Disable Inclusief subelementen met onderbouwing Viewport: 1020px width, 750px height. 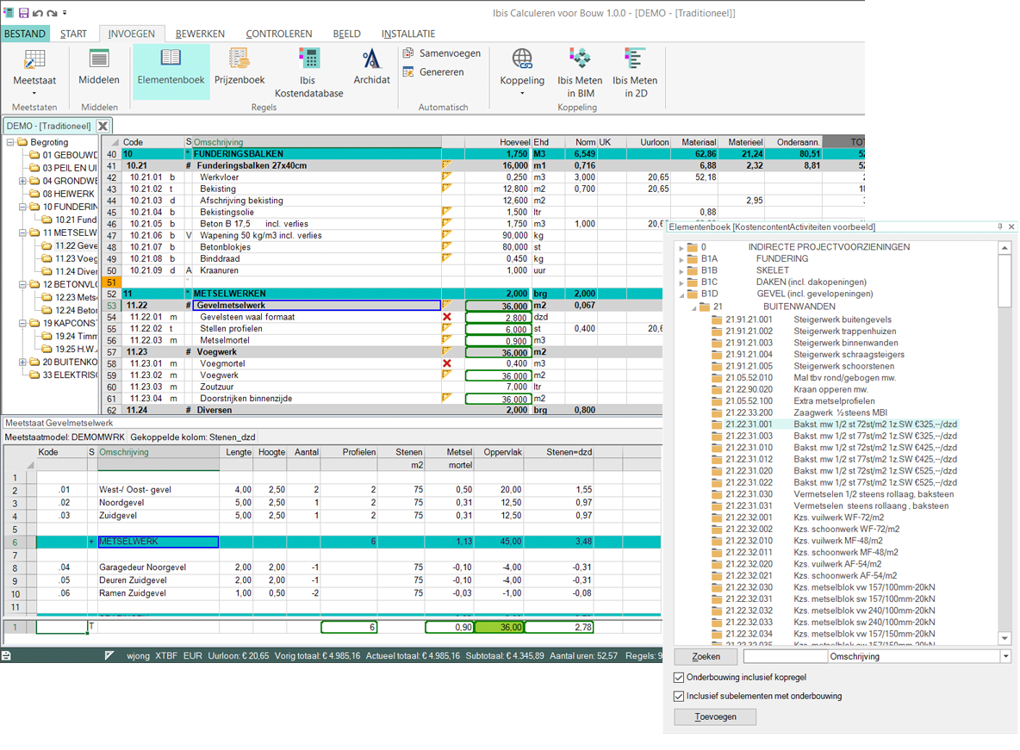coord(680,697)
